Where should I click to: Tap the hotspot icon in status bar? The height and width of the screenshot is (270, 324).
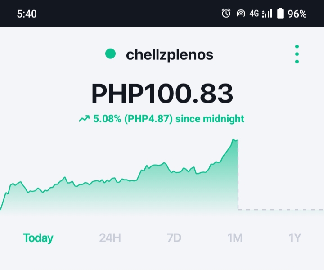click(241, 13)
